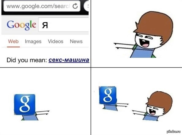
Task: Click the "Did you mean:" label
Action: tap(27, 60)
